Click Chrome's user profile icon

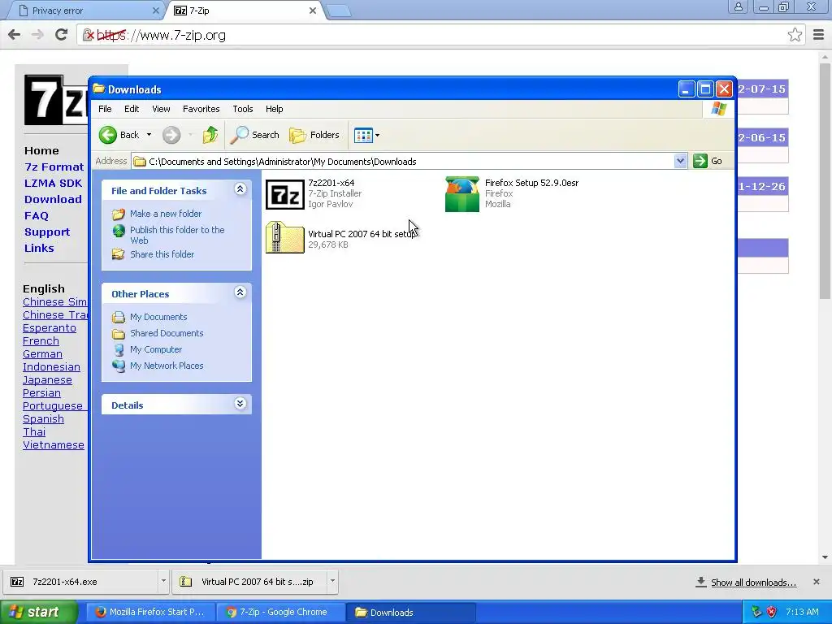tap(738, 6)
